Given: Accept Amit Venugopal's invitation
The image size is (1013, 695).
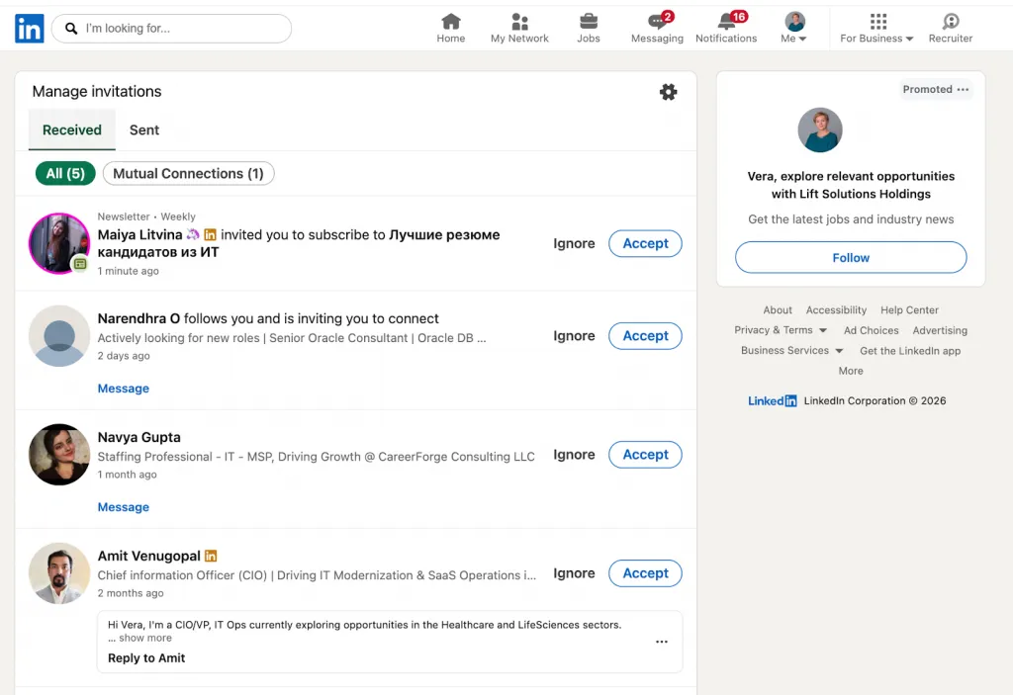Looking at the screenshot, I should tap(645, 573).
